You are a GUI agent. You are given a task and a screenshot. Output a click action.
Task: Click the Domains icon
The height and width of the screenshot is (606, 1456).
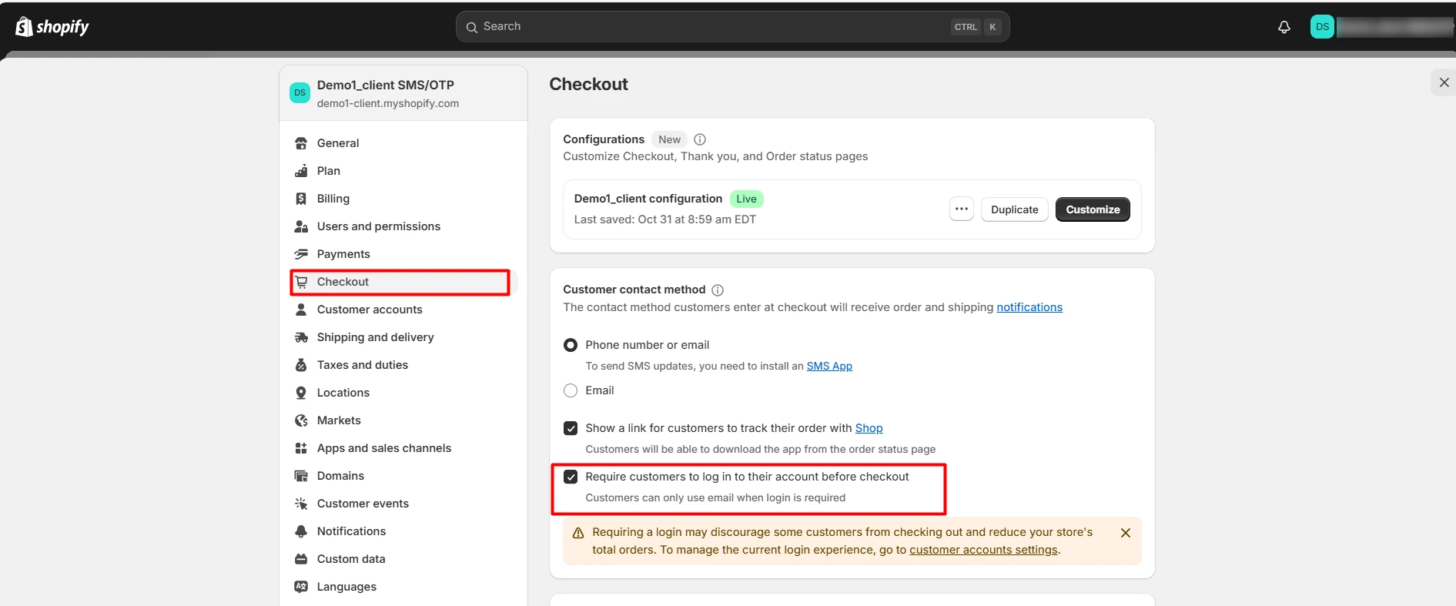[x=301, y=476]
